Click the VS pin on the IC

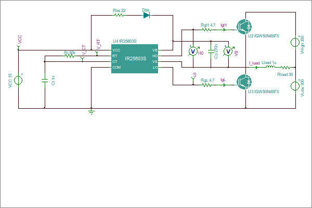tap(155, 62)
